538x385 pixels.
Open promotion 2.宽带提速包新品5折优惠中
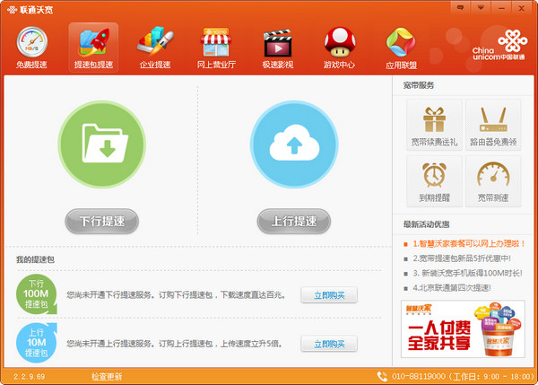click(462, 258)
